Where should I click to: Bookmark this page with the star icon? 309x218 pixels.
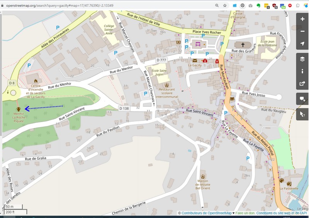(x=225, y=5)
